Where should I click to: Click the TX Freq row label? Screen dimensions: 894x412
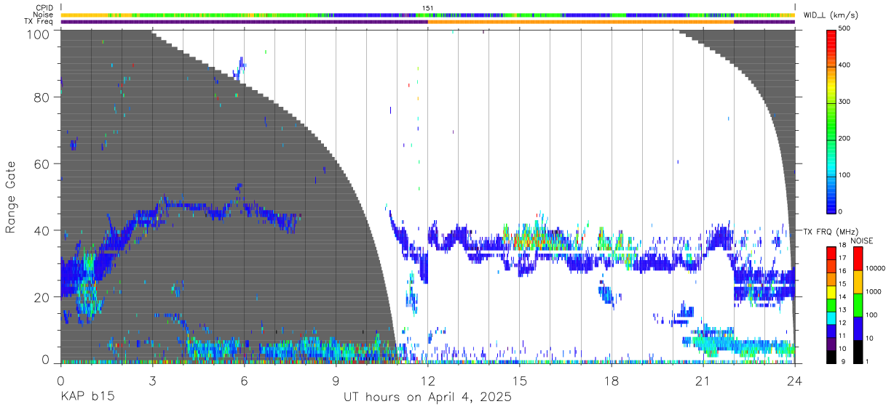click(39, 22)
